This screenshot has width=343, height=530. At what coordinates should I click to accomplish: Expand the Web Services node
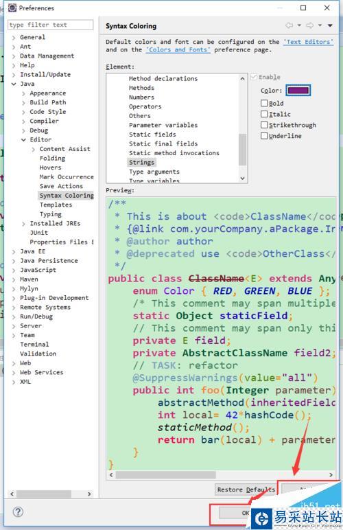click(x=14, y=373)
